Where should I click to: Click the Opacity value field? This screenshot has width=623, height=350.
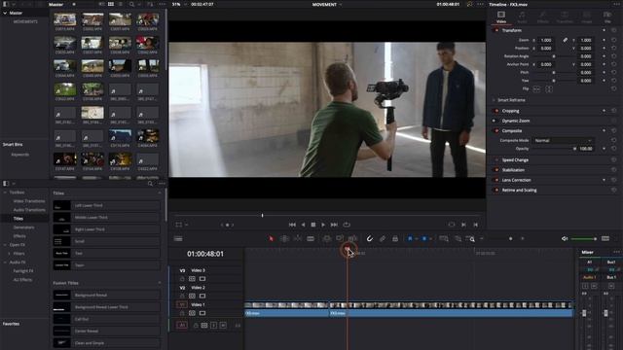pos(586,149)
